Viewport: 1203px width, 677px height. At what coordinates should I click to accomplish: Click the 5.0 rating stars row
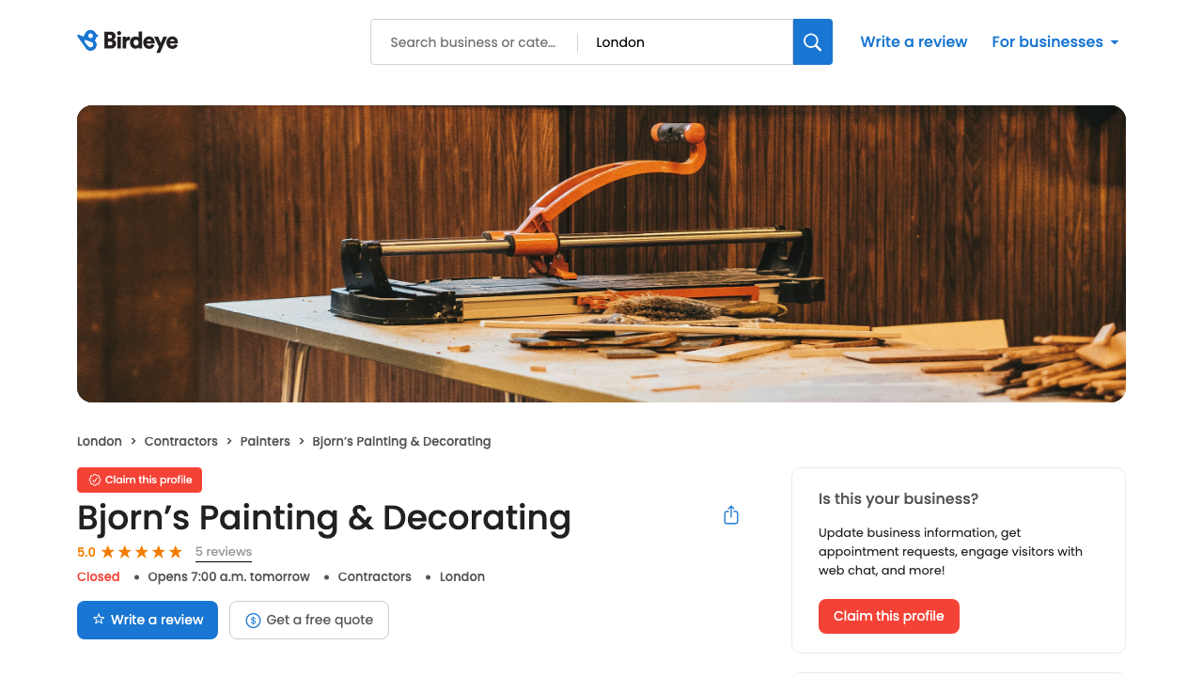point(141,552)
